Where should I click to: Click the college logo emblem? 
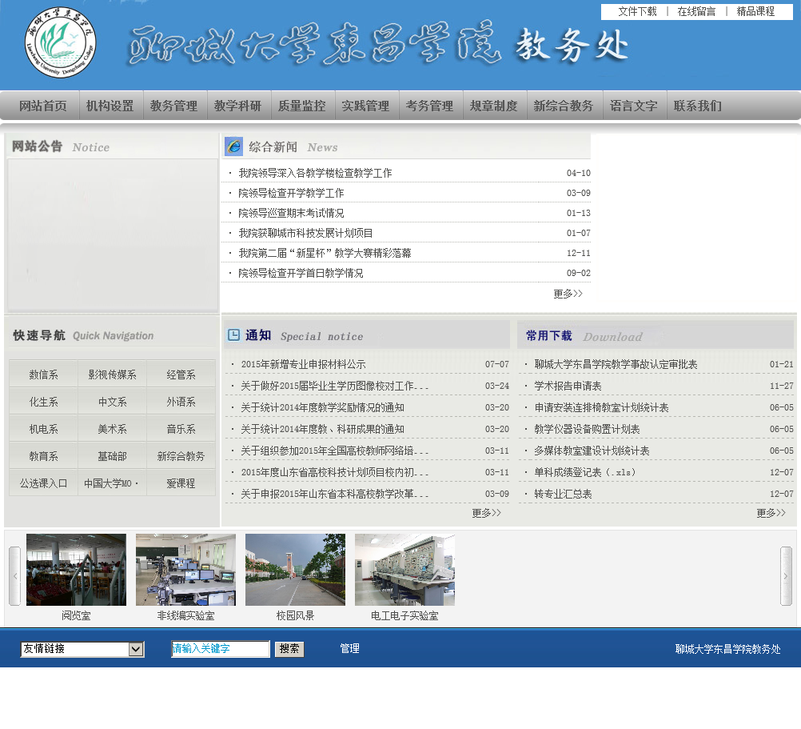click(x=59, y=43)
